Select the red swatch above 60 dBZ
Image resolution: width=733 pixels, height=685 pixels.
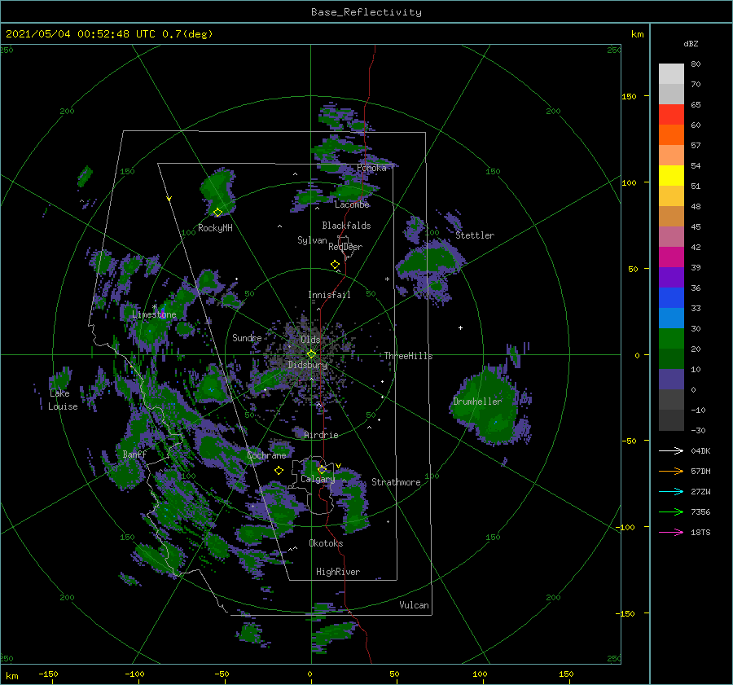671,115
